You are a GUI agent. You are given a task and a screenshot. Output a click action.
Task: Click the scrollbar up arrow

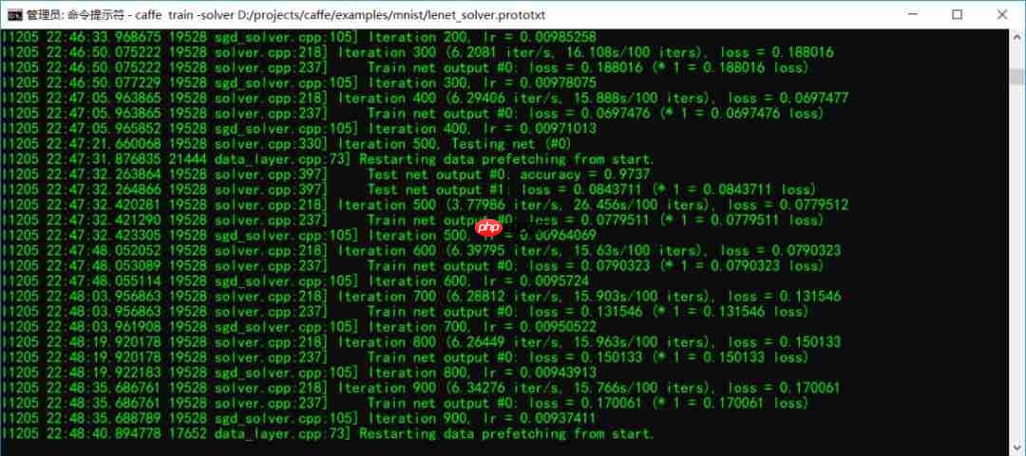(x=1016, y=36)
